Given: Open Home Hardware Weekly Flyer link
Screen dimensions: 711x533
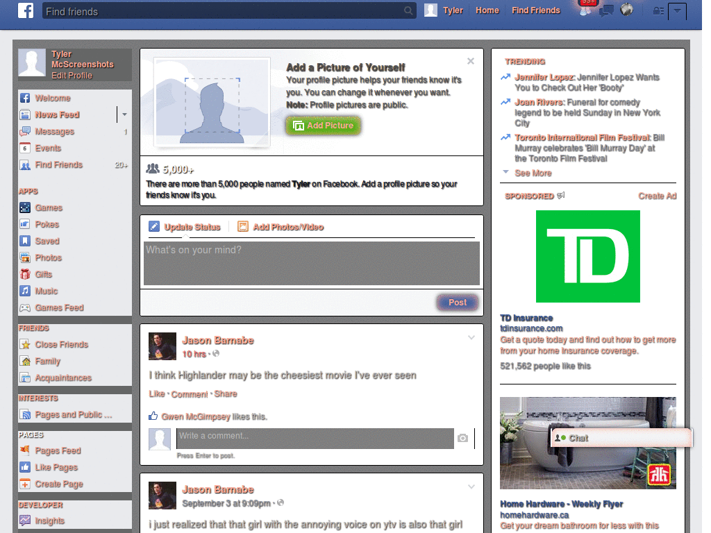Looking at the screenshot, I should coord(561,504).
